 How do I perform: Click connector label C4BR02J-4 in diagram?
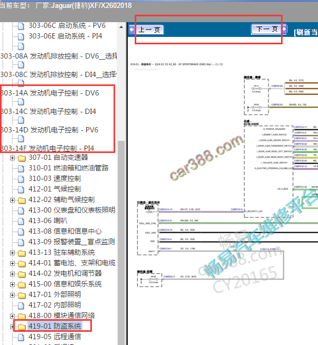click(169, 276)
